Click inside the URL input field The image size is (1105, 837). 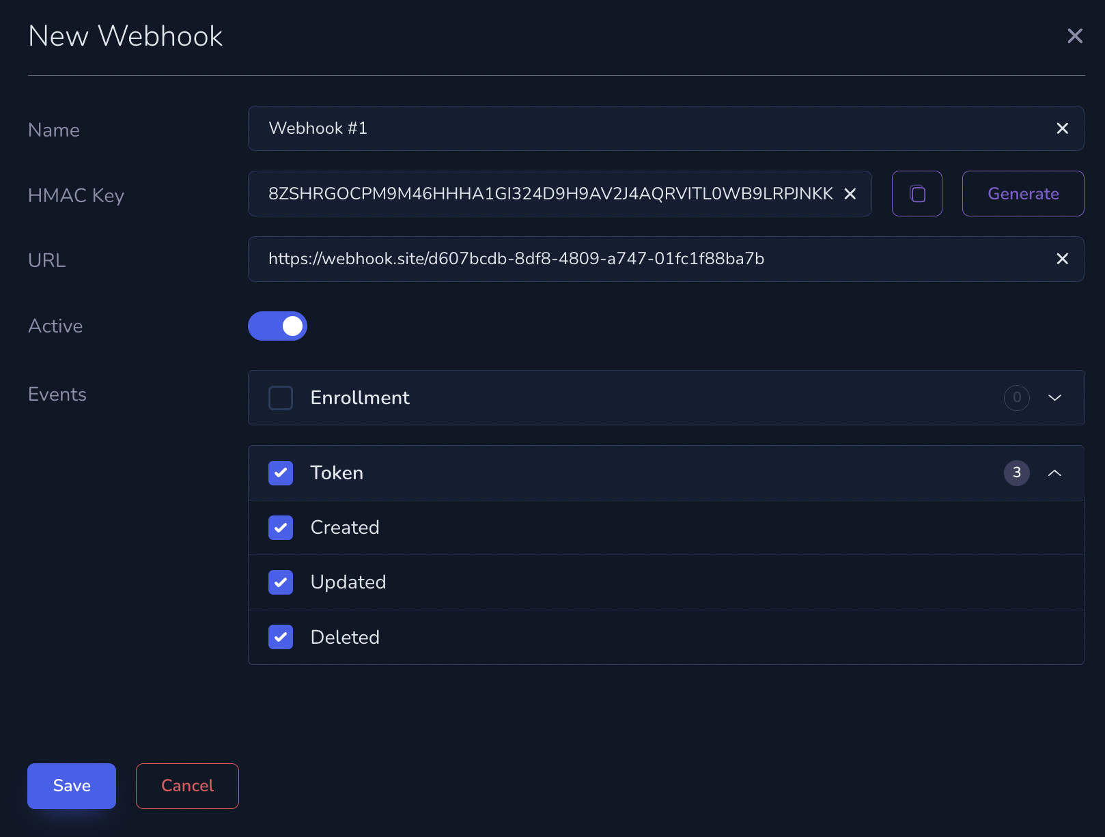(x=615, y=259)
